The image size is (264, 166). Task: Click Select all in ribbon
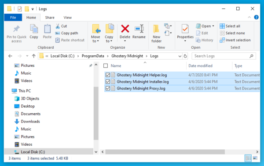tap(230, 26)
